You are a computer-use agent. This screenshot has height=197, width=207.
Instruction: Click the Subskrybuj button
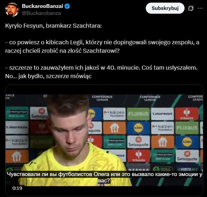click(165, 8)
